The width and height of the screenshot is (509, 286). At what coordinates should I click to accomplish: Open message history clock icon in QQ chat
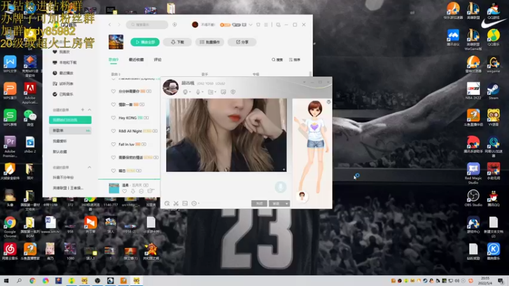pos(194,203)
